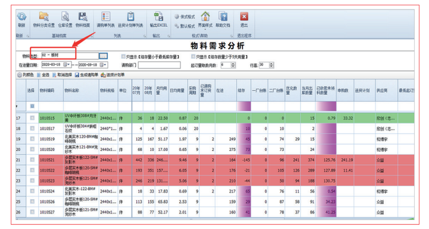Image resolution: width=429 pixels, height=229 pixels.
Task: Select material code 1010520 cell
Action: click(x=51, y=149)
